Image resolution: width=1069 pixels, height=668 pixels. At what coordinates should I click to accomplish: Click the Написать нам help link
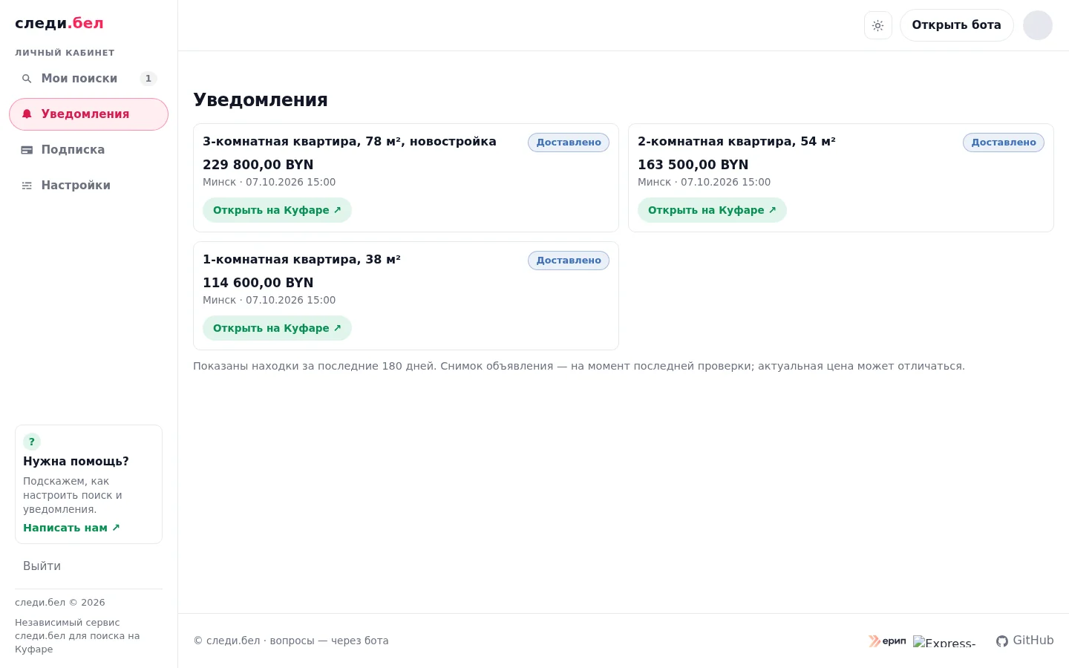(x=71, y=528)
